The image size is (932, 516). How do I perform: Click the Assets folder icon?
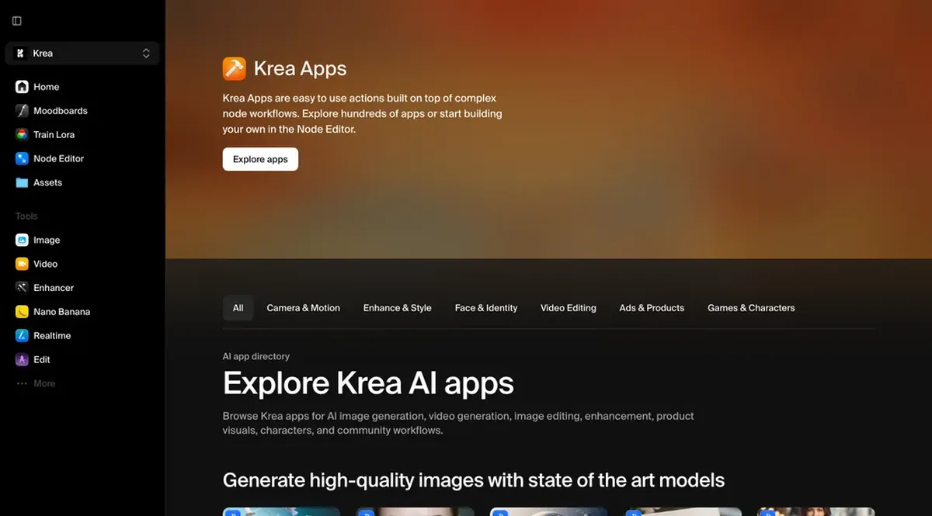[22, 182]
